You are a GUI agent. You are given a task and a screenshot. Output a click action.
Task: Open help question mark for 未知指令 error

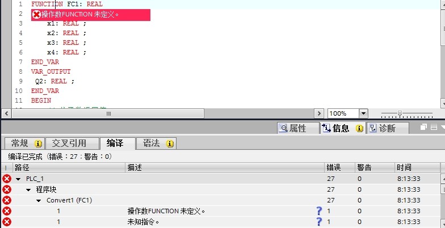[x=319, y=221]
